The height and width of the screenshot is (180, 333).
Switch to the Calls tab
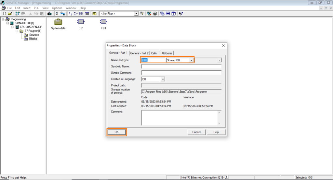coord(154,53)
